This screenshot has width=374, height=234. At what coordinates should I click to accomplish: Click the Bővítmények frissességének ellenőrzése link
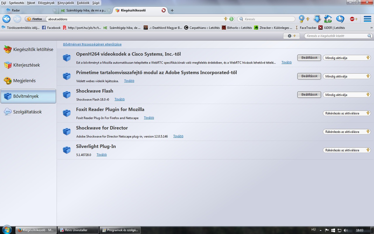[92, 44]
